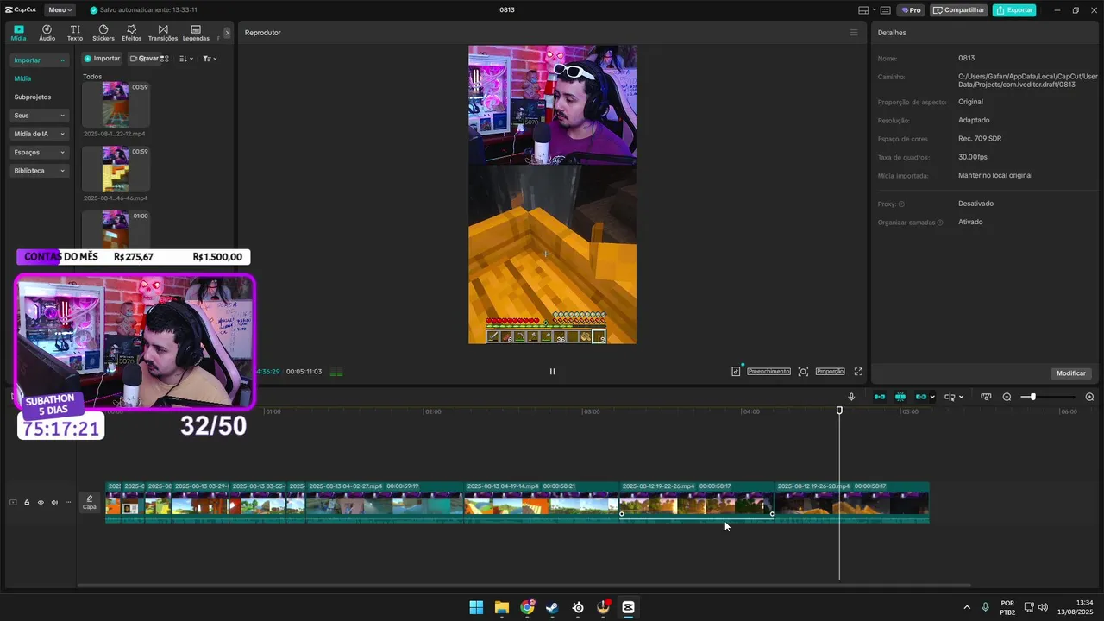Open the Reprodutor panel menu
Viewport: 1104px width, 621px height.
coord(854,33)
